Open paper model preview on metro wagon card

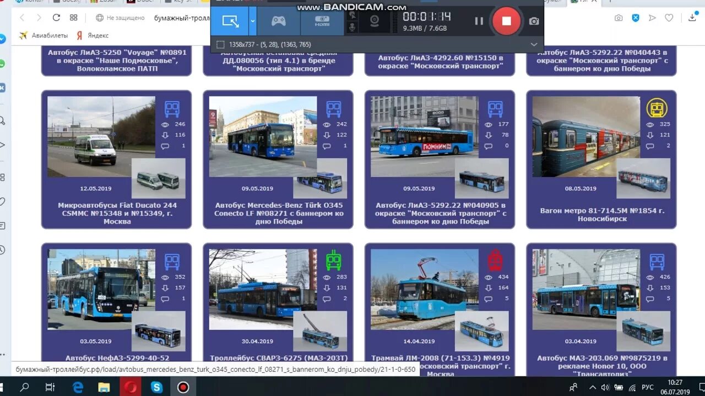tap(643, 179)
